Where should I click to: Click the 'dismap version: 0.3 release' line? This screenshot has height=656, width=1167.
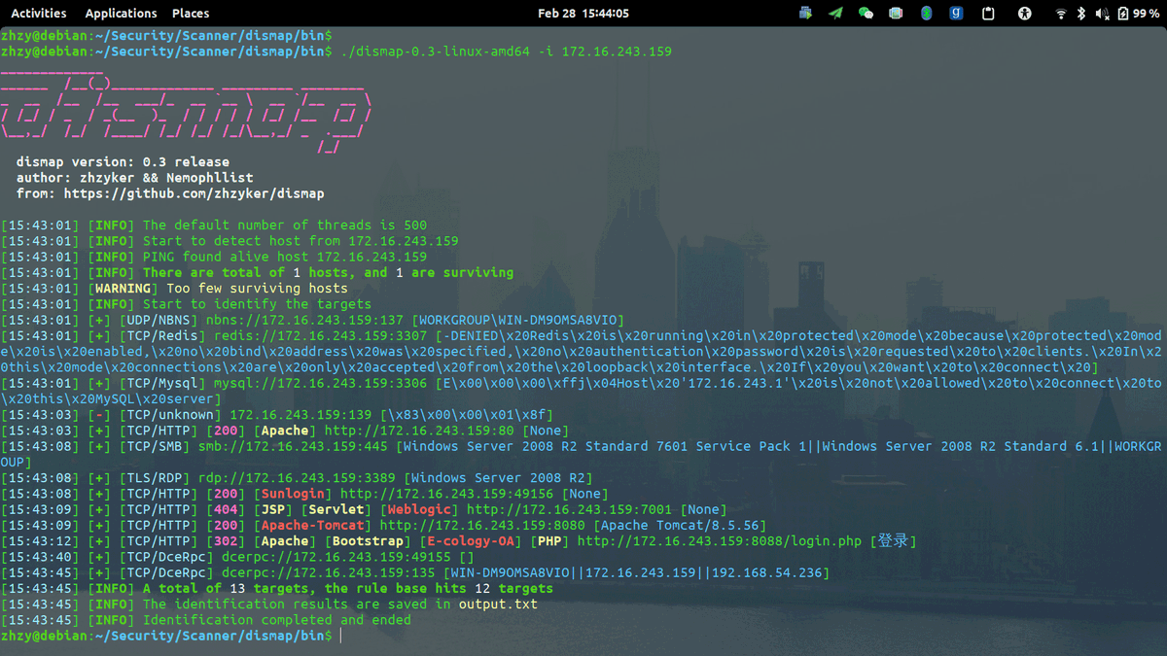pos(123,162)
